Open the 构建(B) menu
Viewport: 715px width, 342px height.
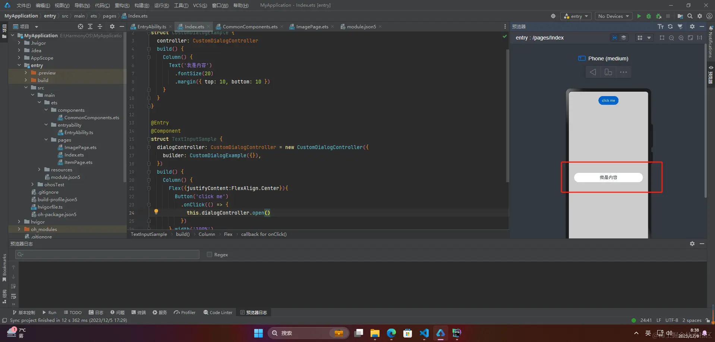[142, 5]
